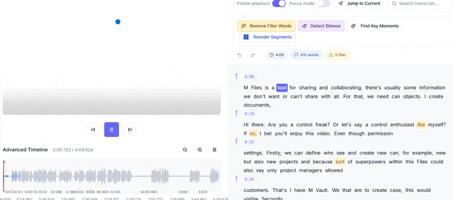Image resolution: width=453 pixels, height=200 pixels.
Task: Run Remove Filler Words
Action: [266, 26]
